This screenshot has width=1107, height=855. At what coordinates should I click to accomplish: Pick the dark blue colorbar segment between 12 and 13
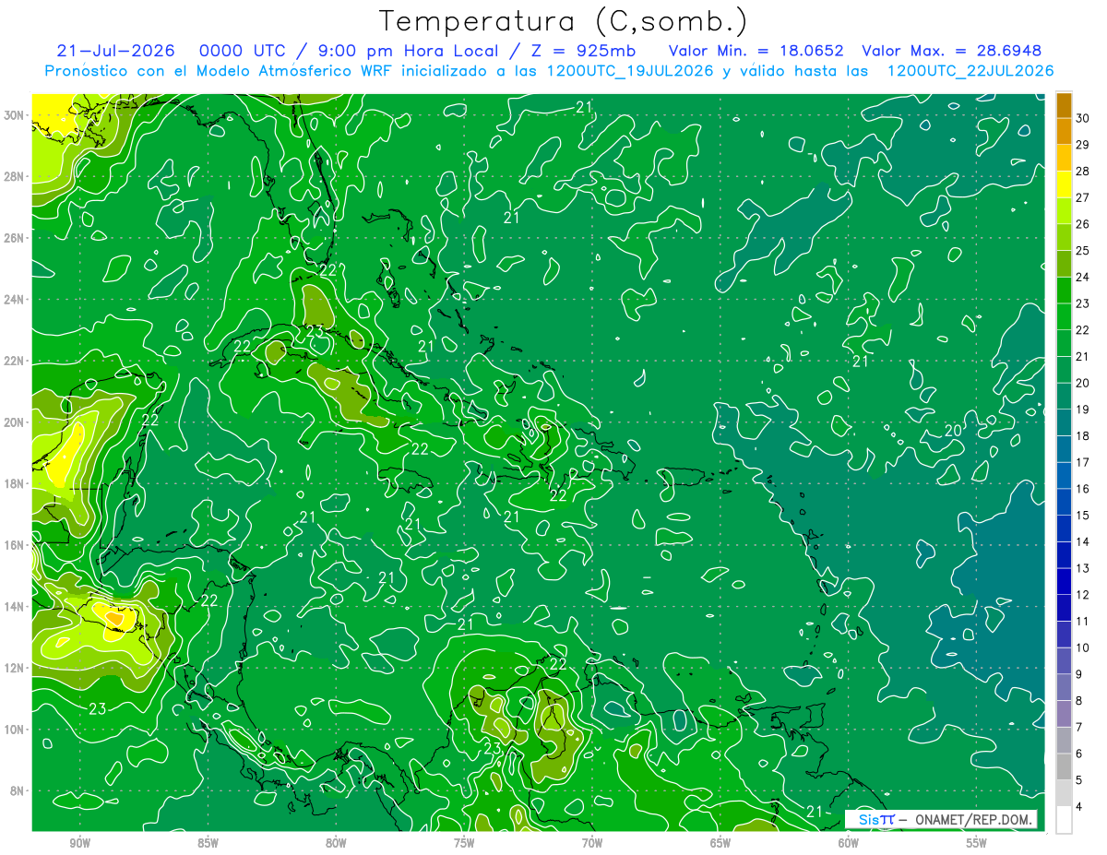pyautogui.click(x=1064, y=581)
